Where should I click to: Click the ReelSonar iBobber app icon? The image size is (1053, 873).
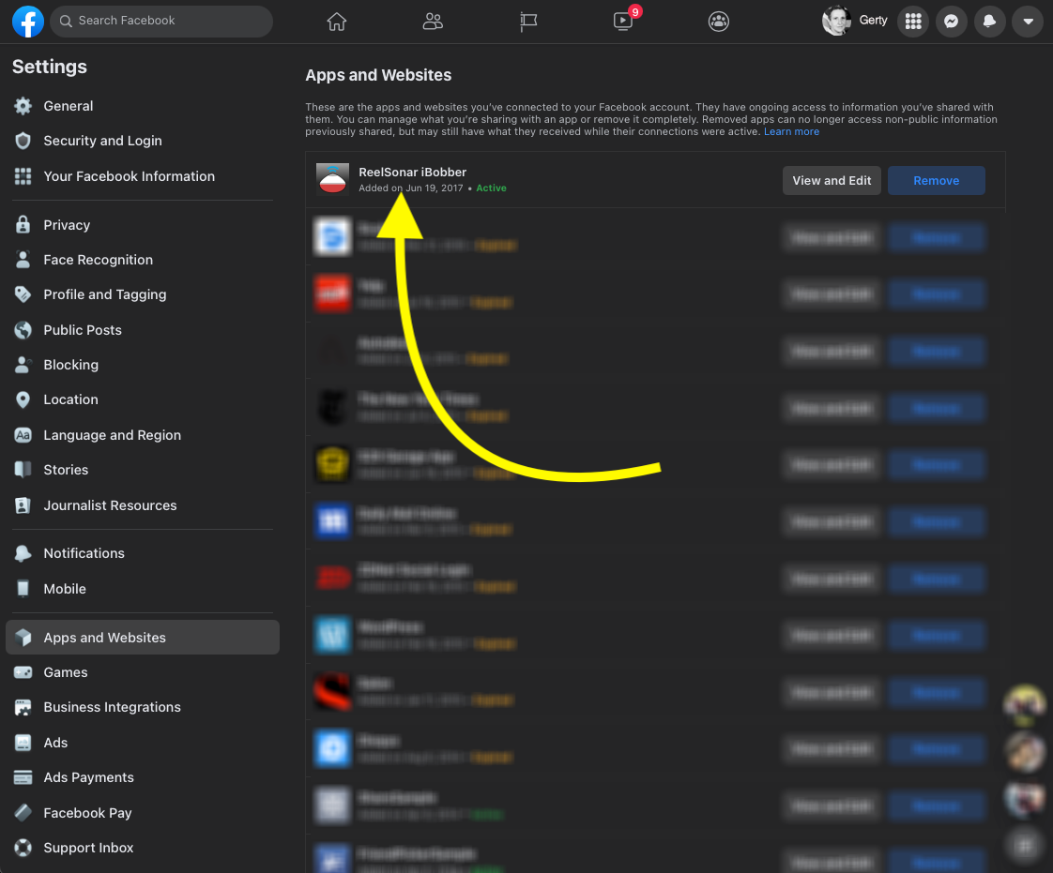[x=332, y=180]
